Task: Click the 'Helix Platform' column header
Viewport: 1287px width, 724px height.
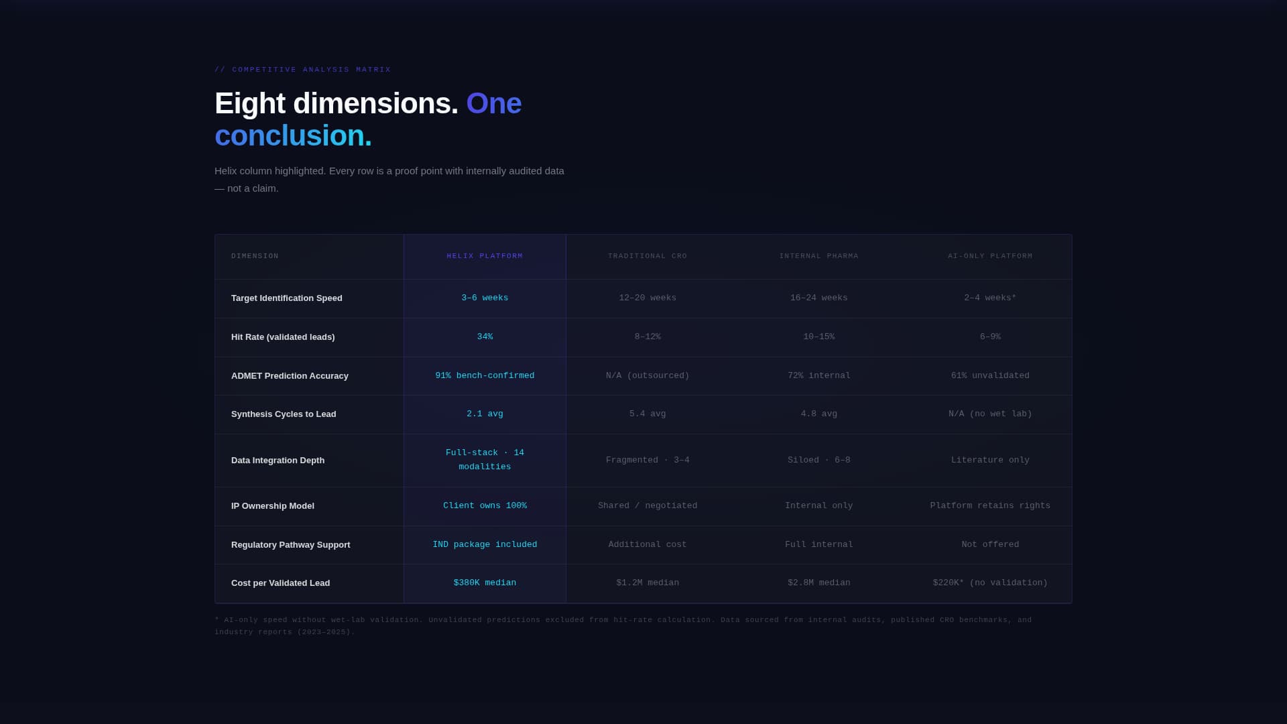Action: (x=485, y=256)
